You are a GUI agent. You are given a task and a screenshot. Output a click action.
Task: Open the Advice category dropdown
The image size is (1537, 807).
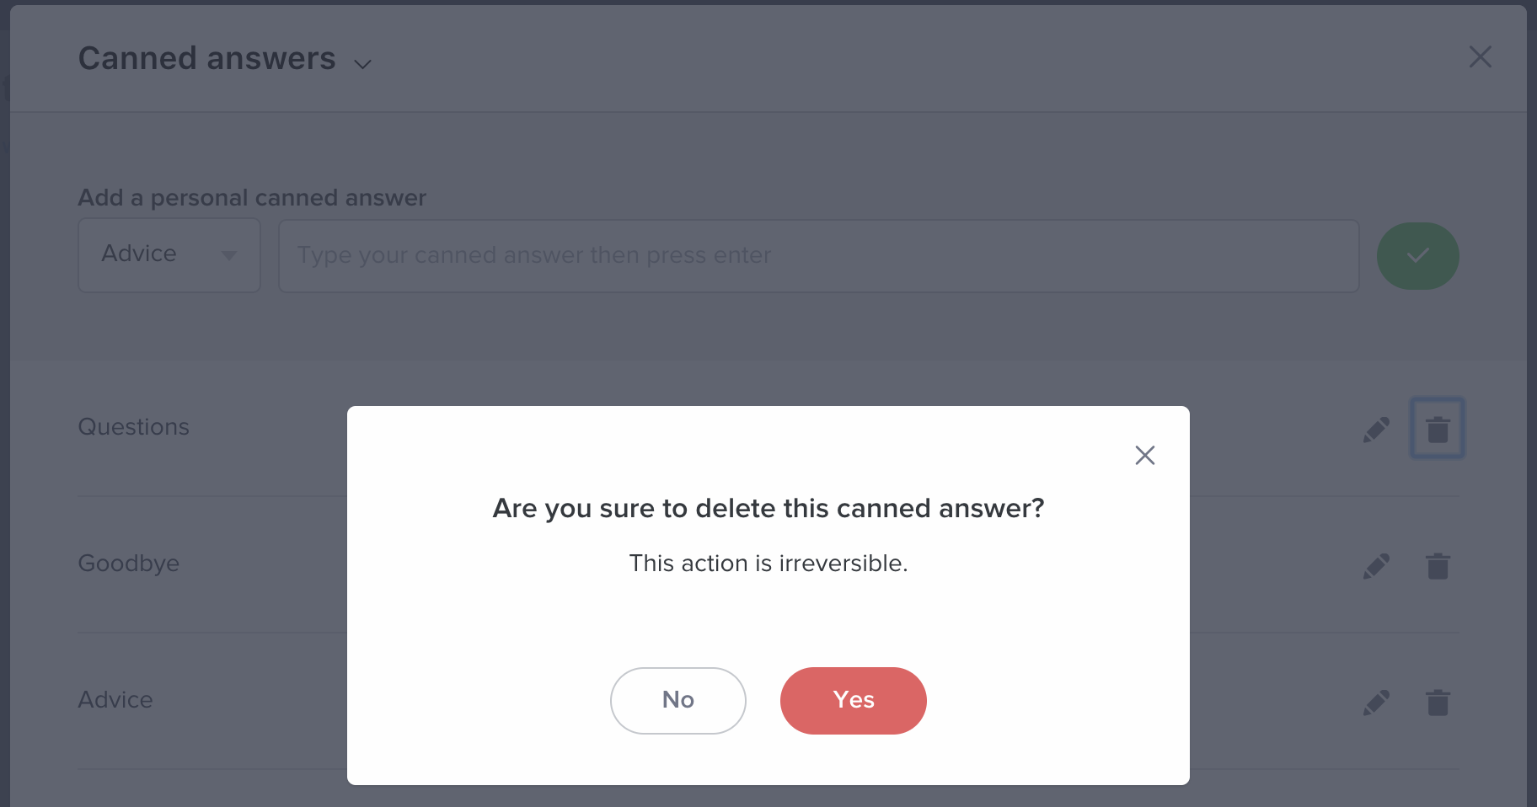click(169, 254)
